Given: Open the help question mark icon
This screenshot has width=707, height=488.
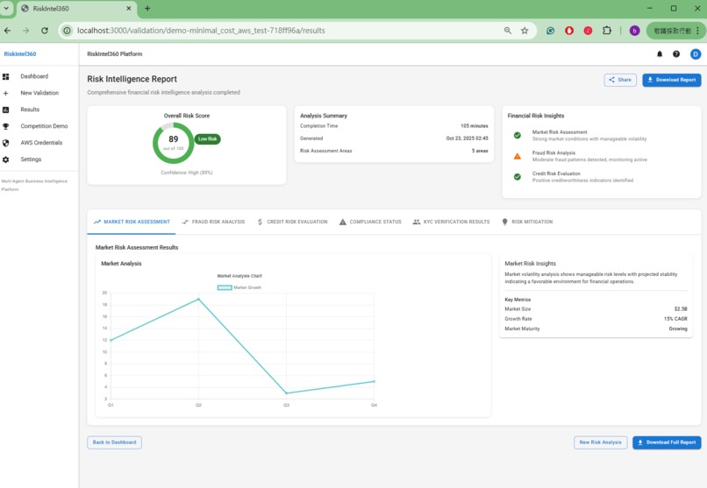Looking at the screenshot, I should coord(676,54).
